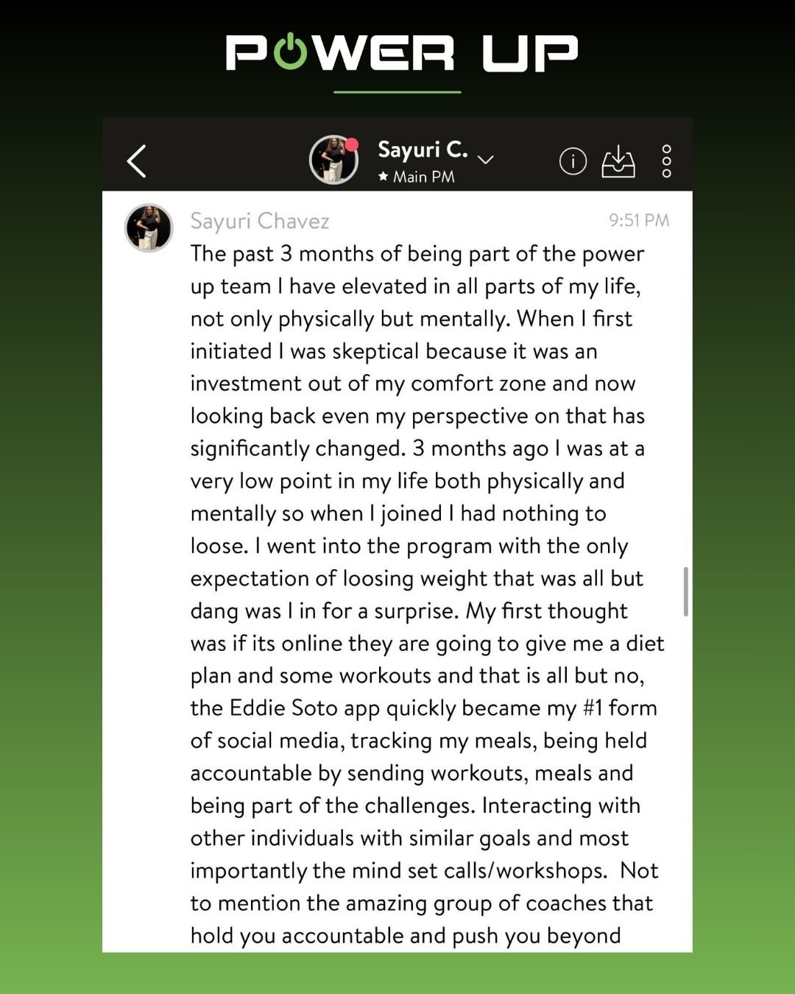This screenshot has width=795, height=994.
Task: Open the info circle icon
Action: [573, 161]
